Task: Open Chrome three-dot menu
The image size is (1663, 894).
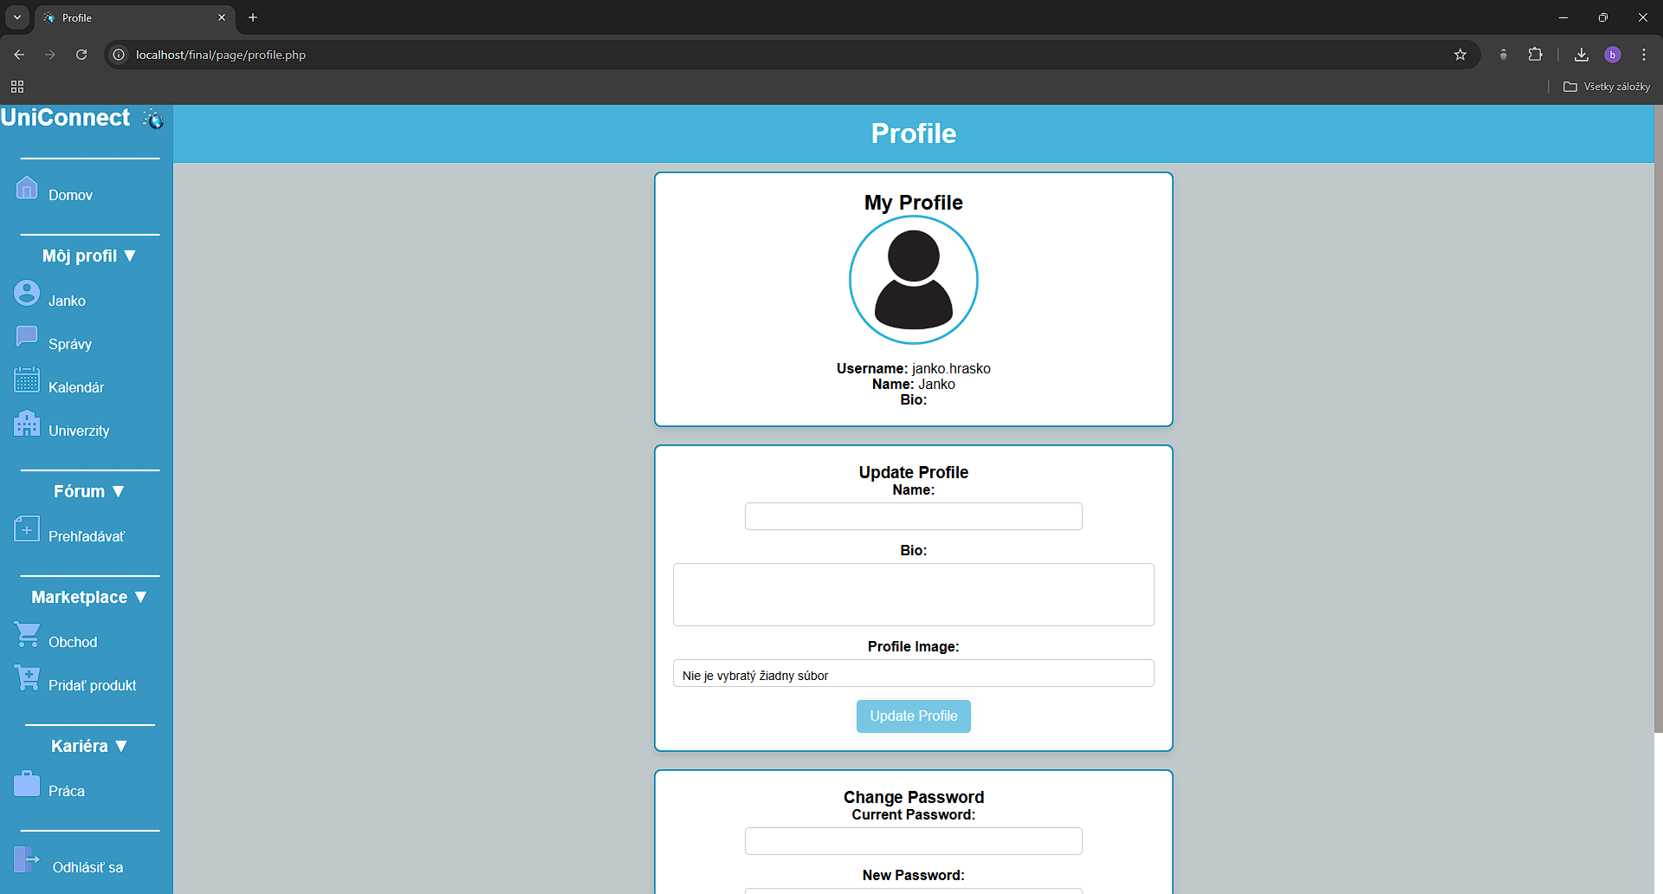Action: [1644, 55]
